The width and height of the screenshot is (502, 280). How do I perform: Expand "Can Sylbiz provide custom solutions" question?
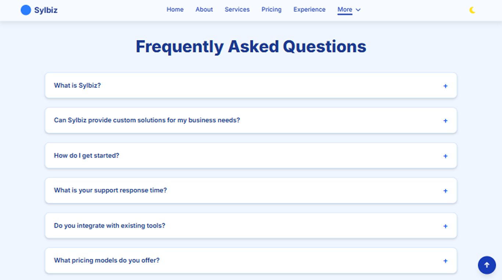coord(147,120)
